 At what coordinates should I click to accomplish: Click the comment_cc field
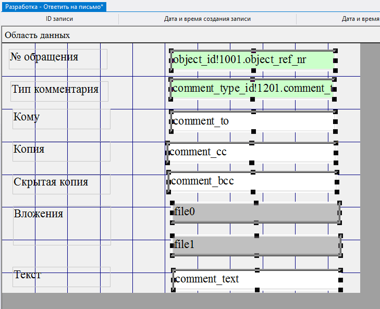[x=251, y=152]
